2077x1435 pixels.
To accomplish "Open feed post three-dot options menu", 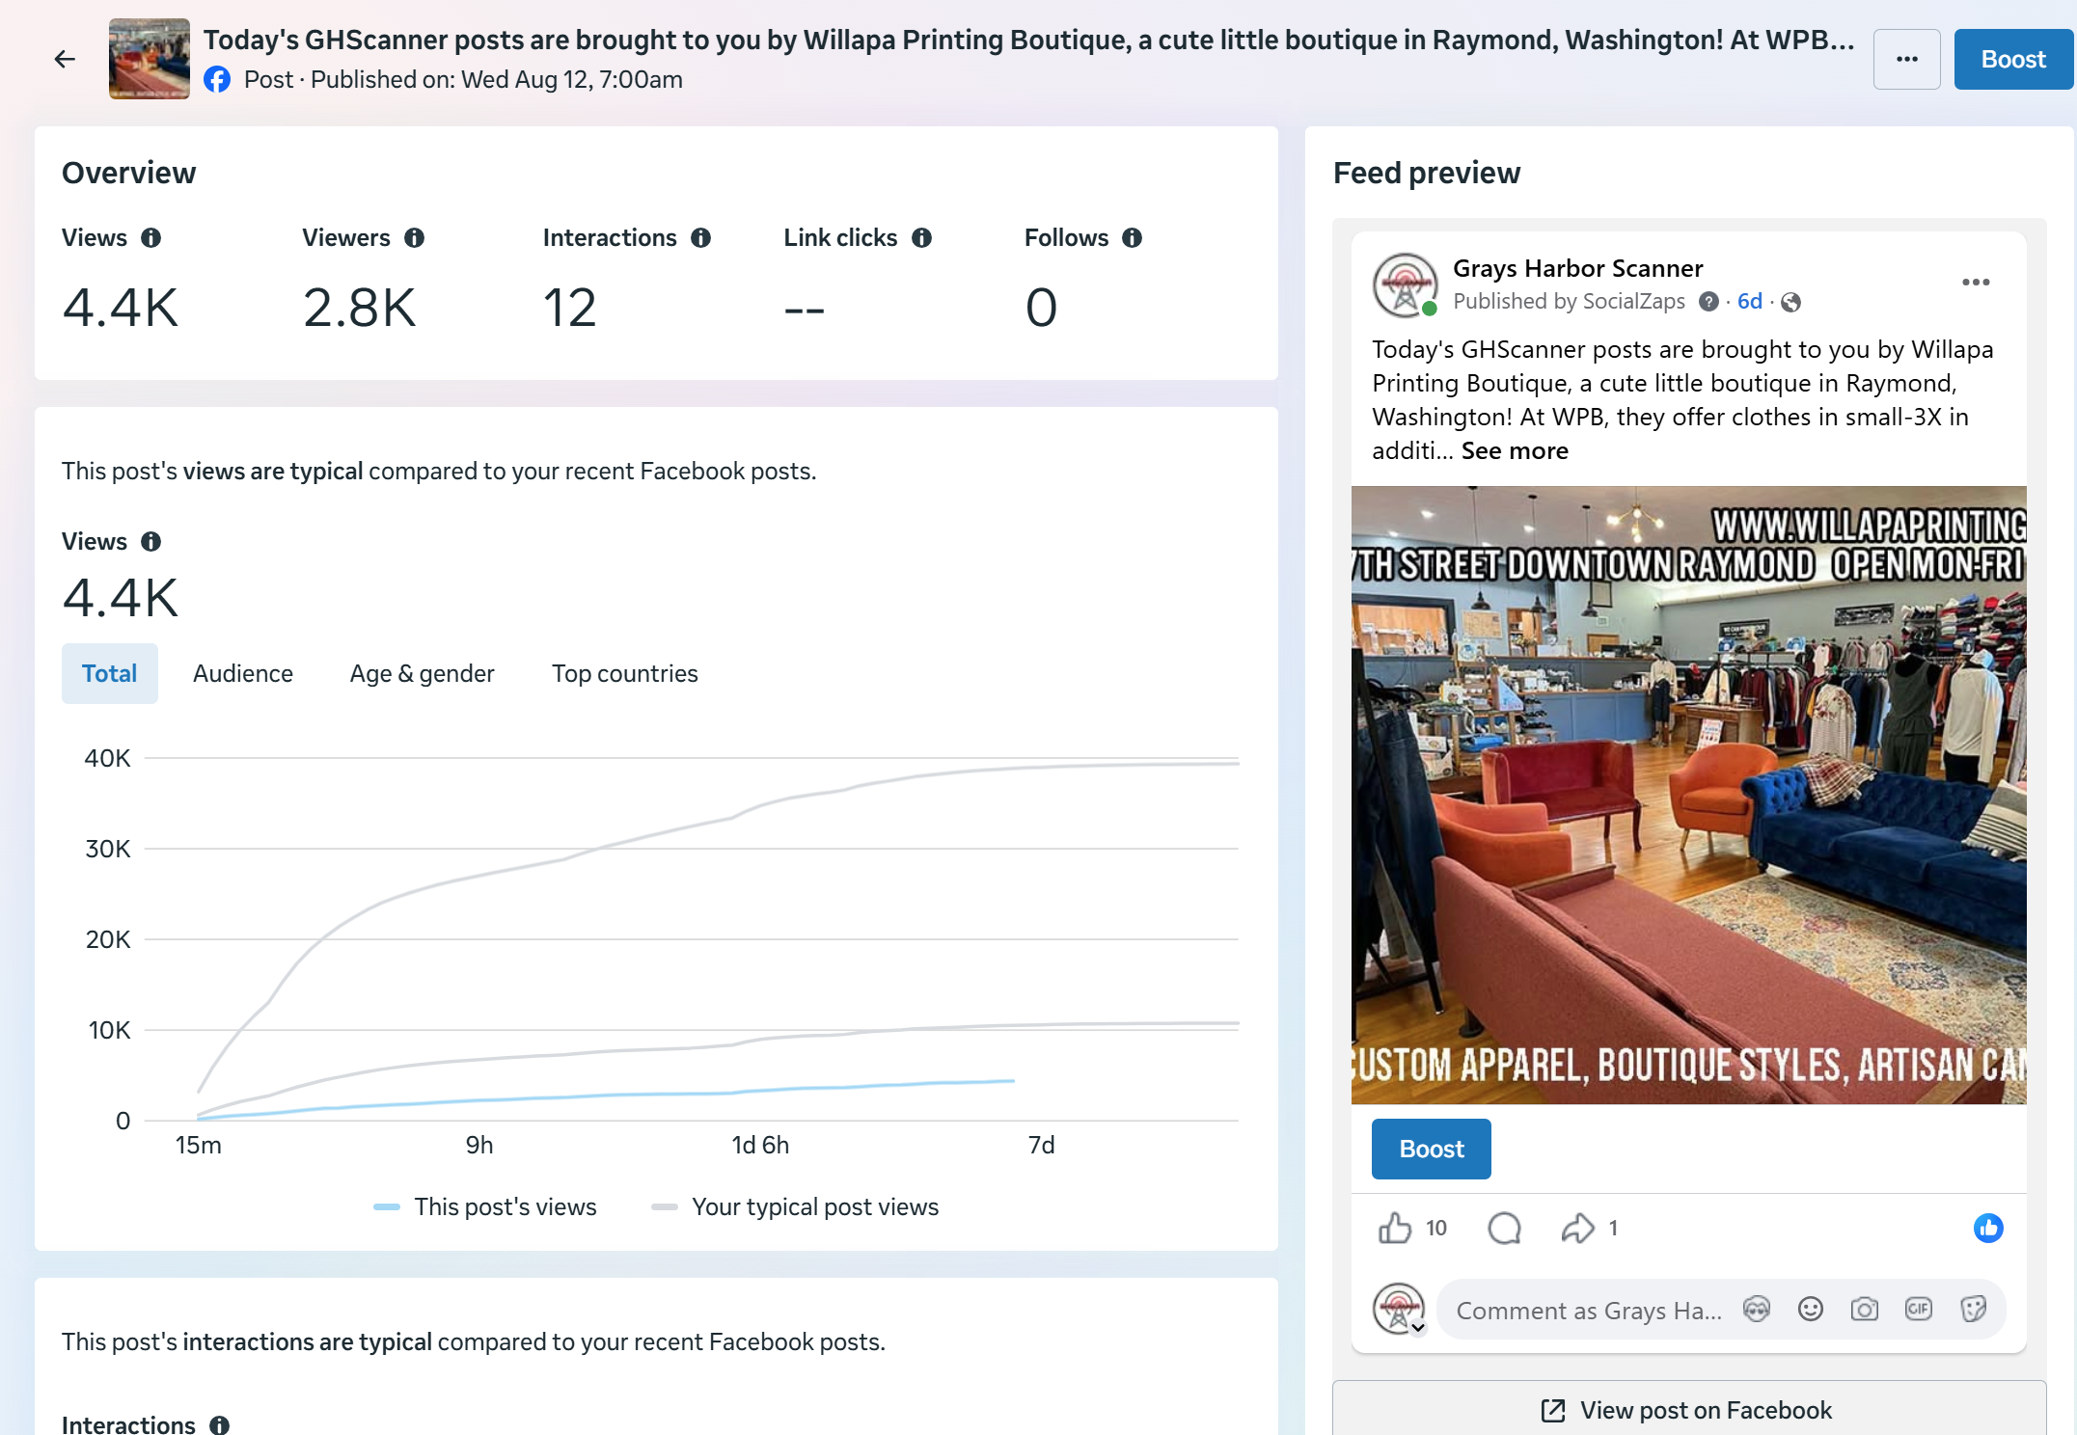I will 1976,282.
